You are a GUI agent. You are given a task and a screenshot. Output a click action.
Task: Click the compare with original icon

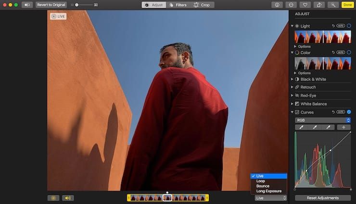tap(27, 5)
